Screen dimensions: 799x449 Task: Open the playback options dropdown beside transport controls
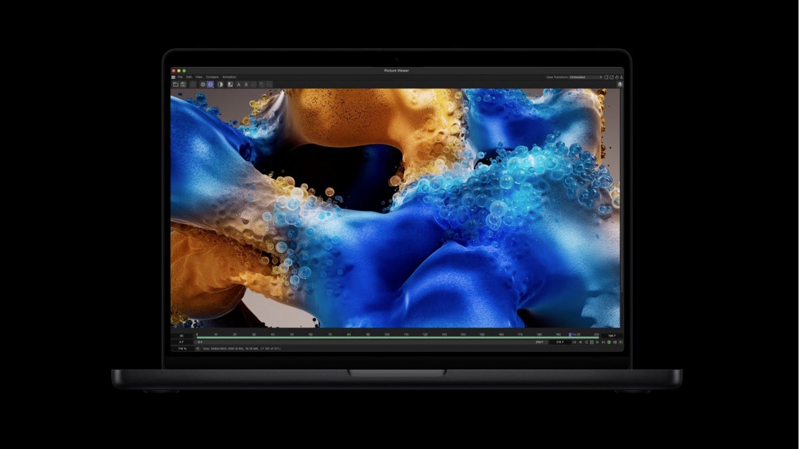pos(621,341)
